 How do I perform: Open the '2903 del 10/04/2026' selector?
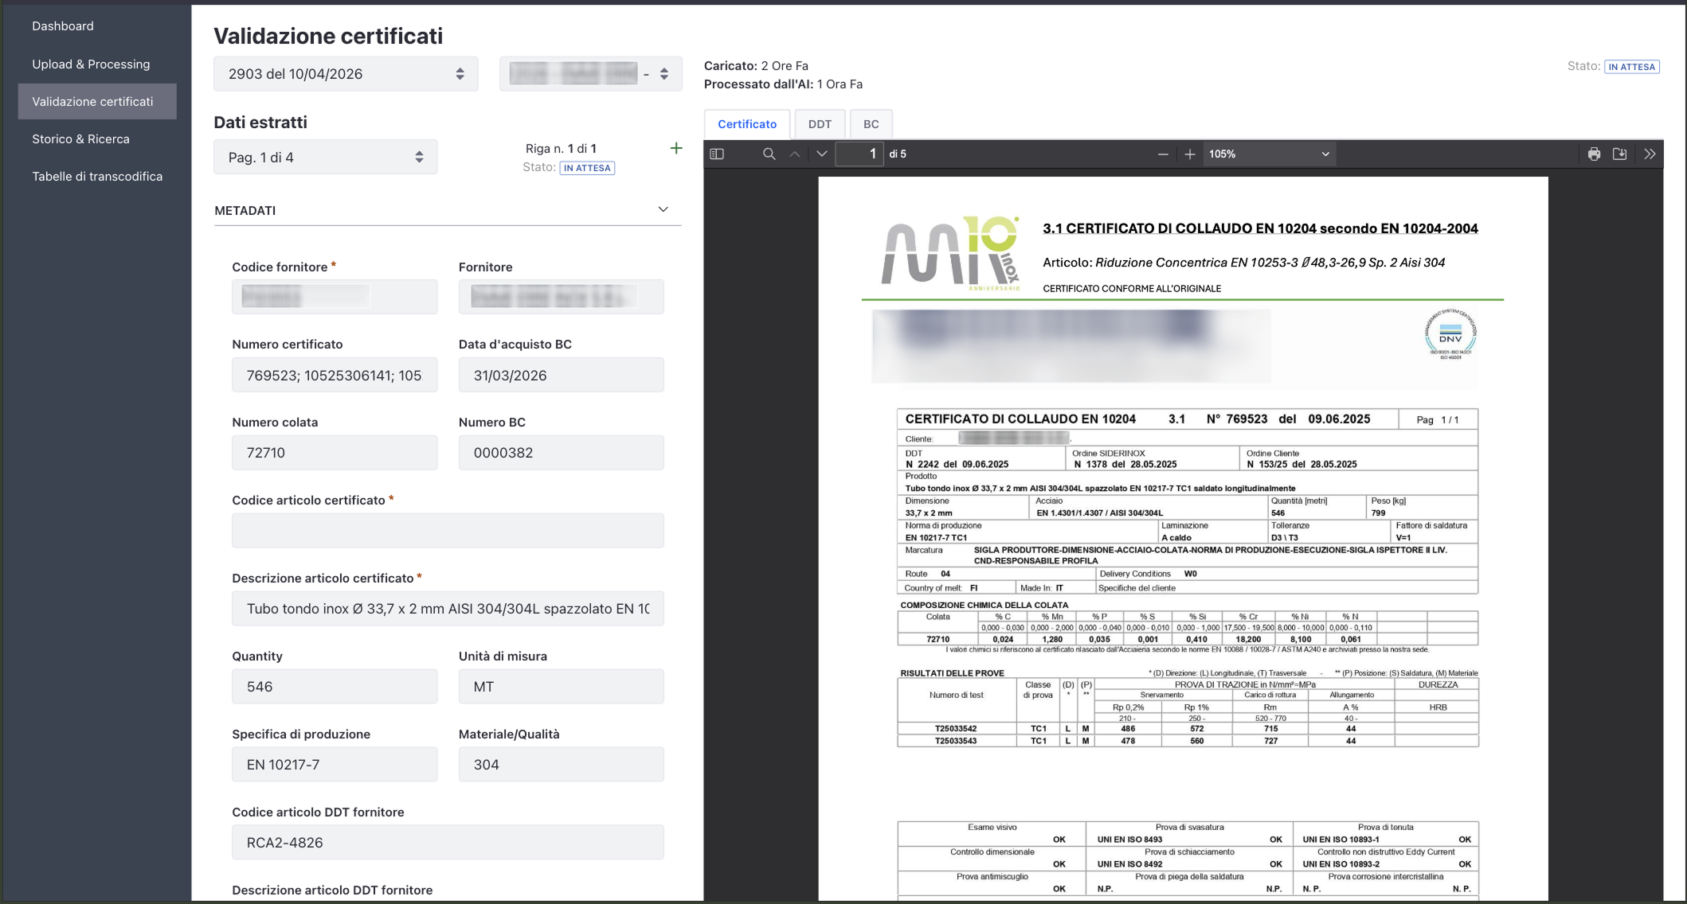click(x=346, y=74)
